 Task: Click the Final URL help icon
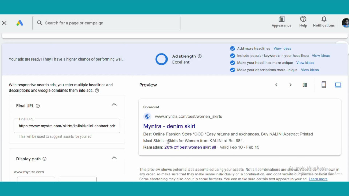38,106
